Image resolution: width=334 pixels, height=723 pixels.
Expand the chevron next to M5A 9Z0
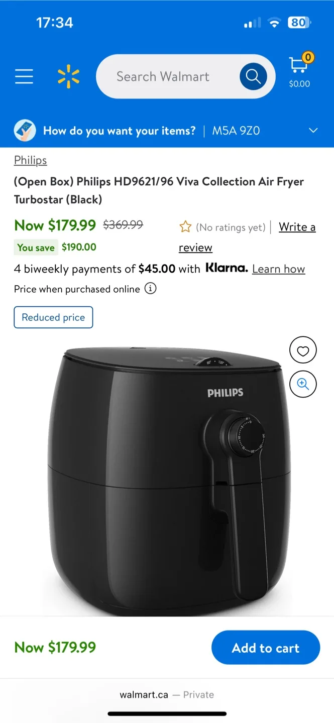pos(313,131)
